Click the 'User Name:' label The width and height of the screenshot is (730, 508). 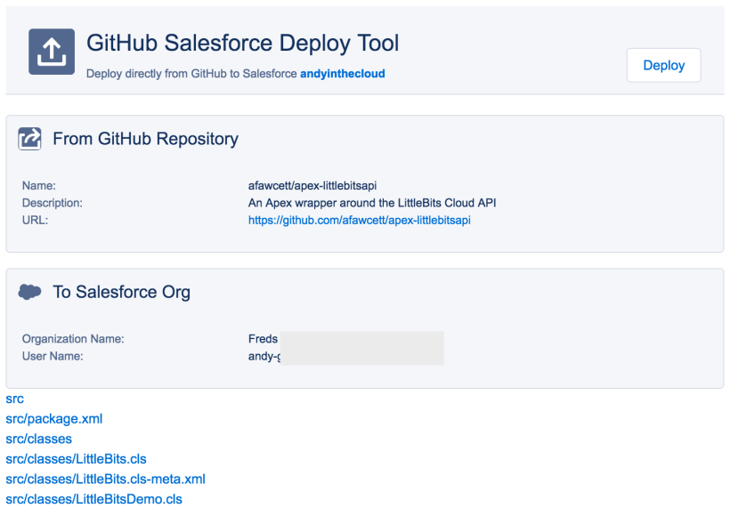coord(53,356)
